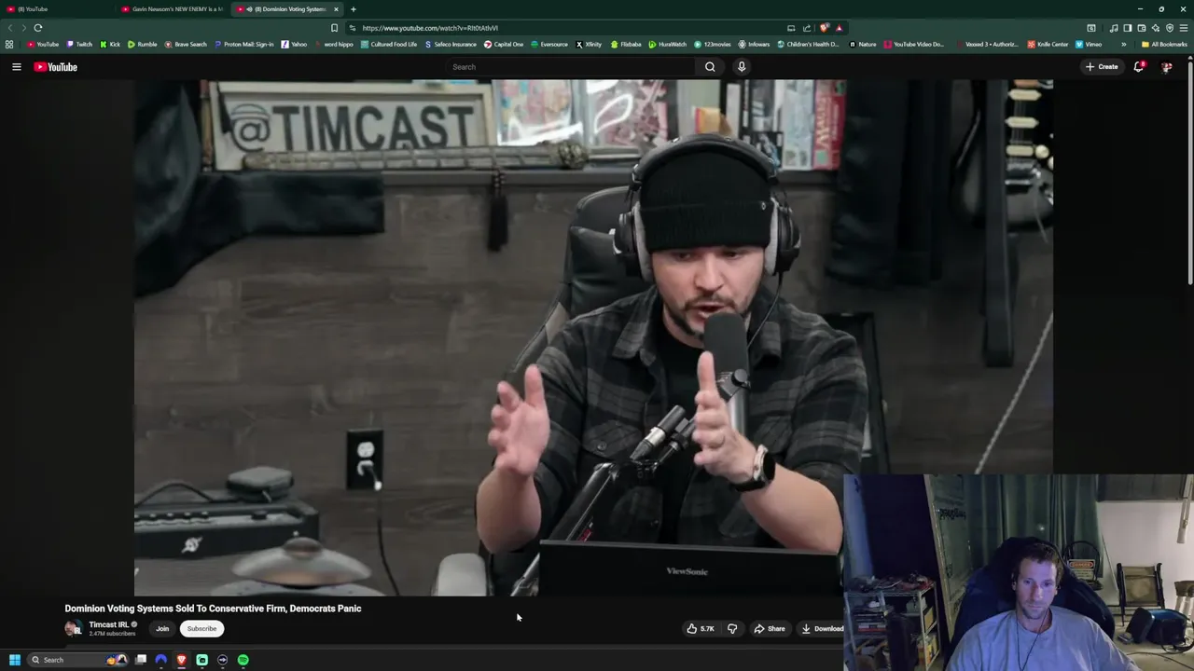Open the Twitch bookmark
The height and width of the screenshot is (671, 1194).
pos(79,44)
